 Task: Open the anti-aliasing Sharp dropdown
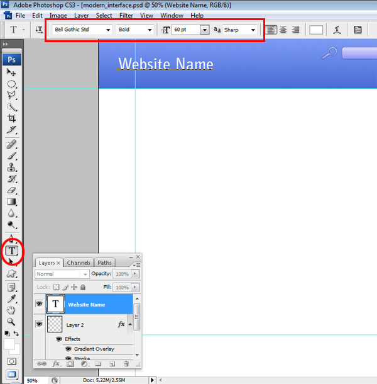[x=253, y=30]
